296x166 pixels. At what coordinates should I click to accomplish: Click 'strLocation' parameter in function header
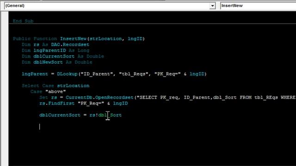click(105, 39)
